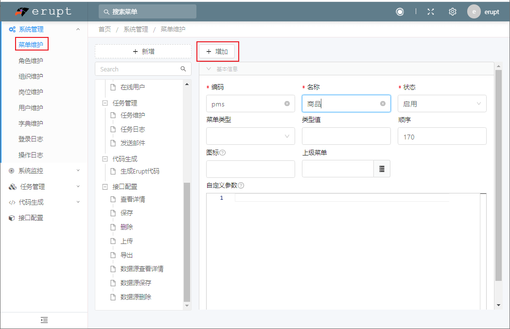Select 任务维护 in the menu tree

click(133, 115)
